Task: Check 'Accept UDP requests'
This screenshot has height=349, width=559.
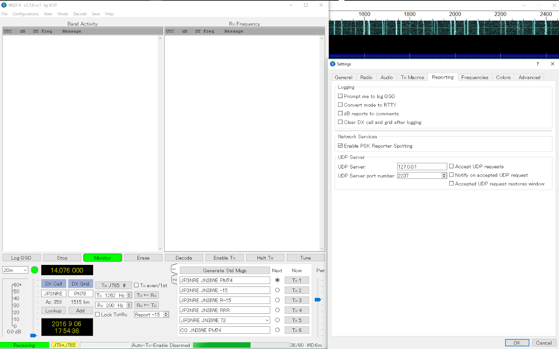Action: click(451, 166)
